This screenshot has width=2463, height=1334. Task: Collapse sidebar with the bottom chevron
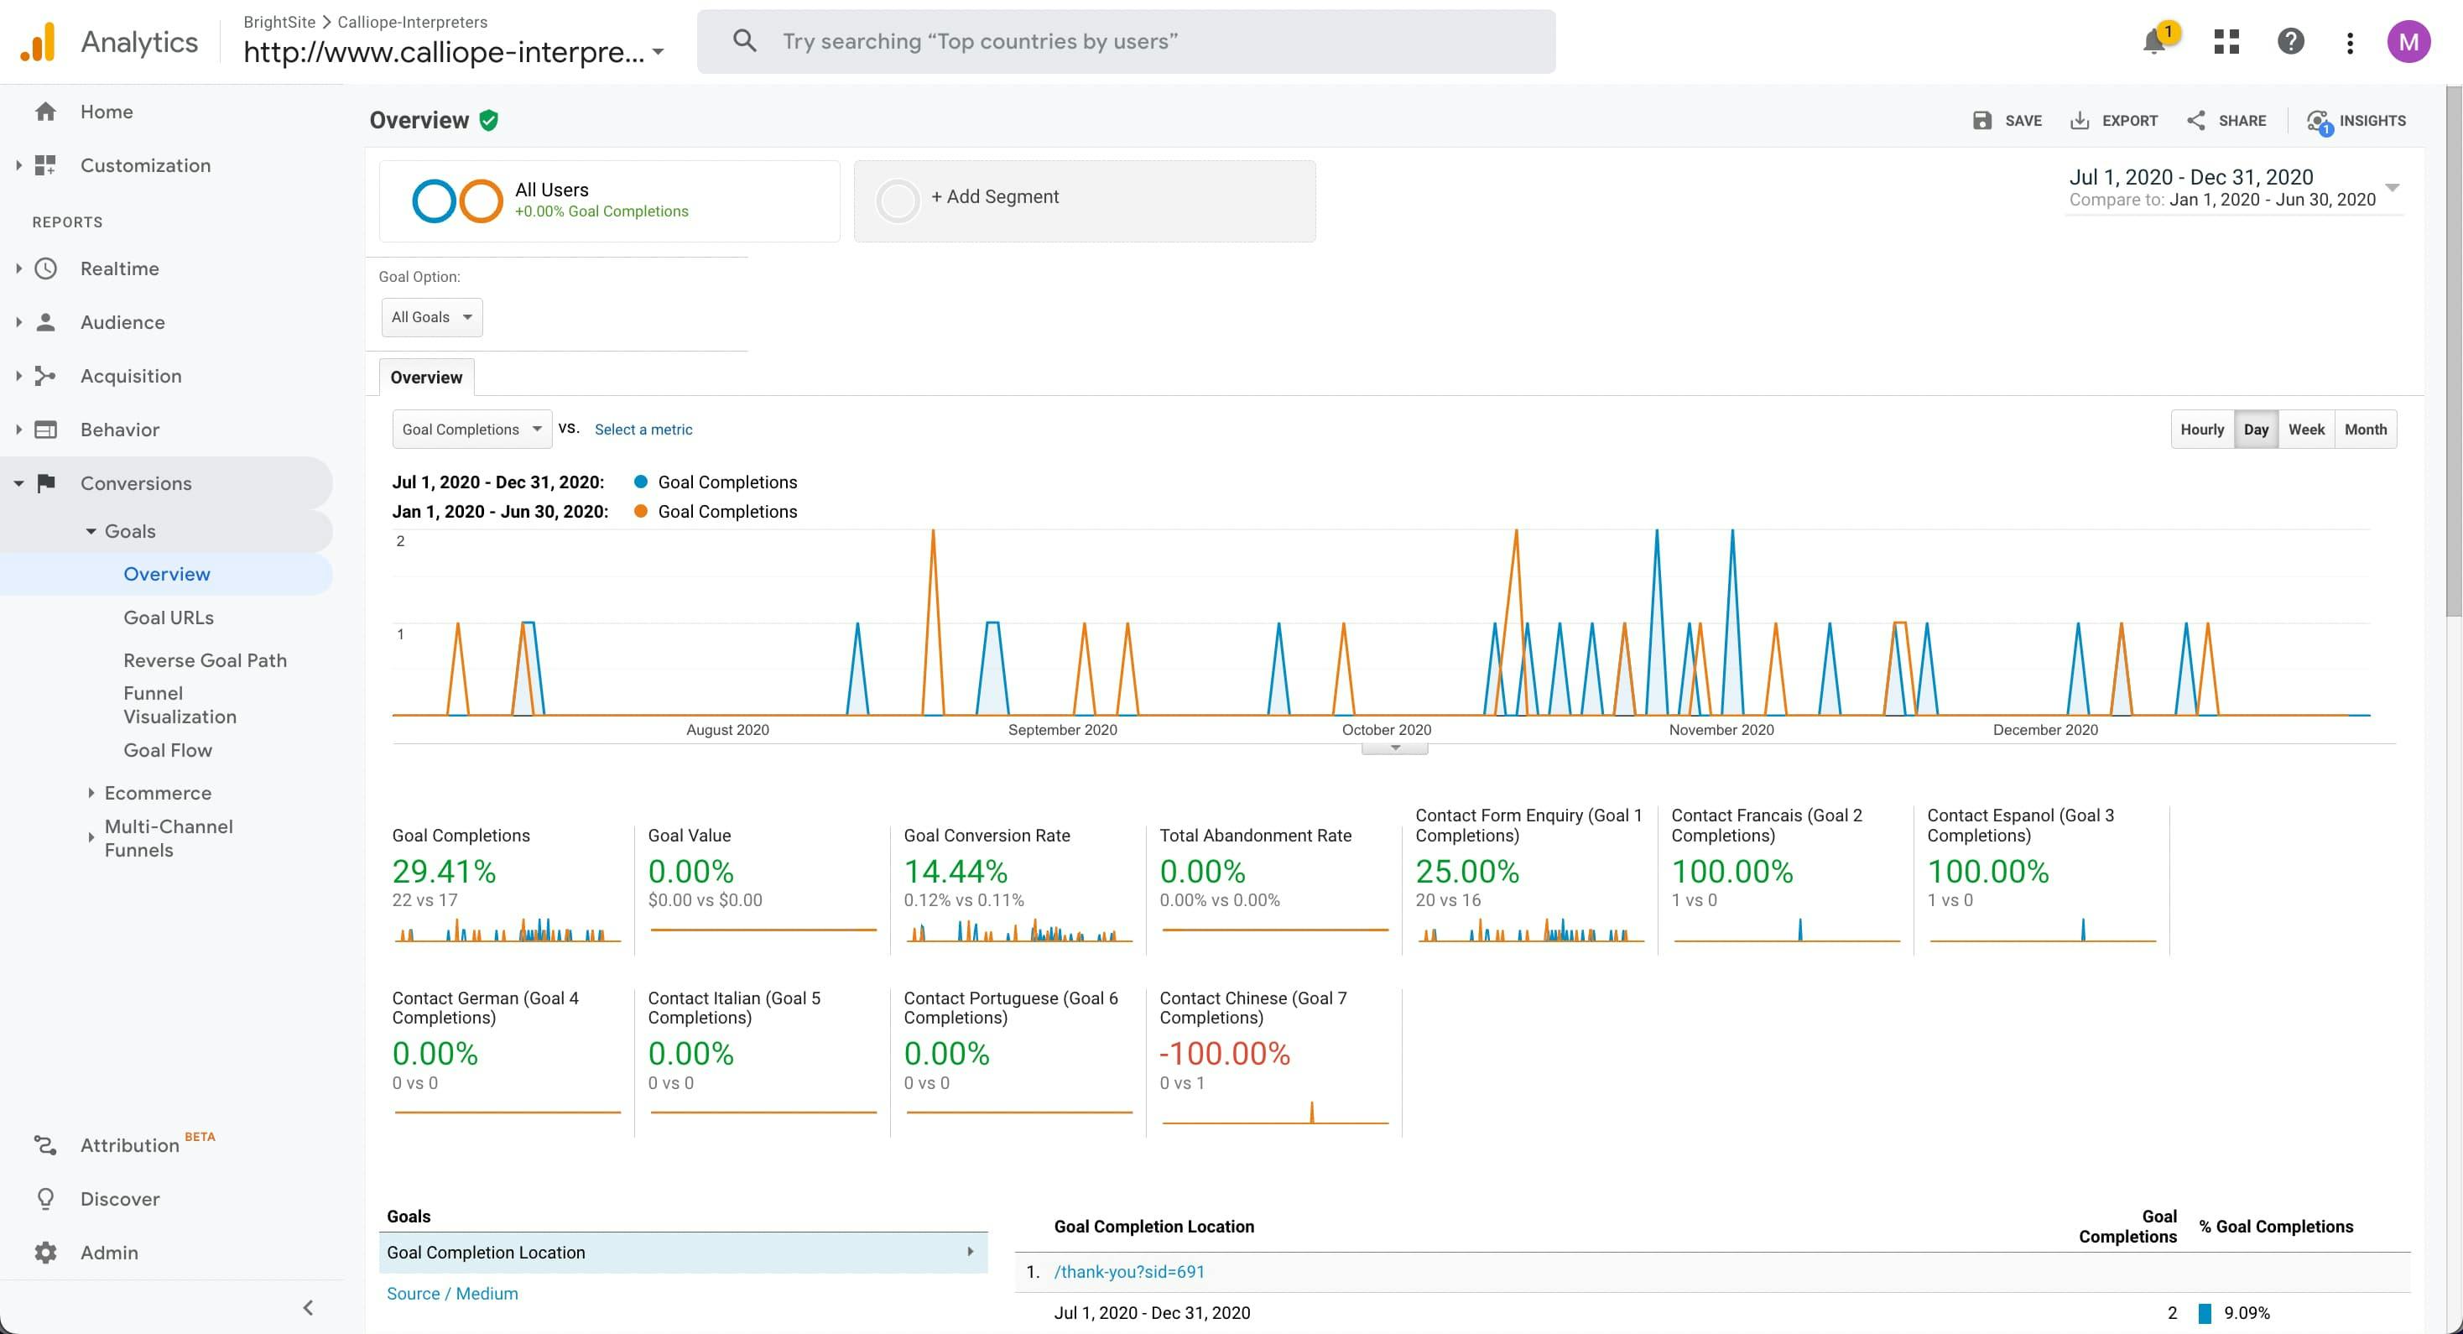[x=308, y=1307]
